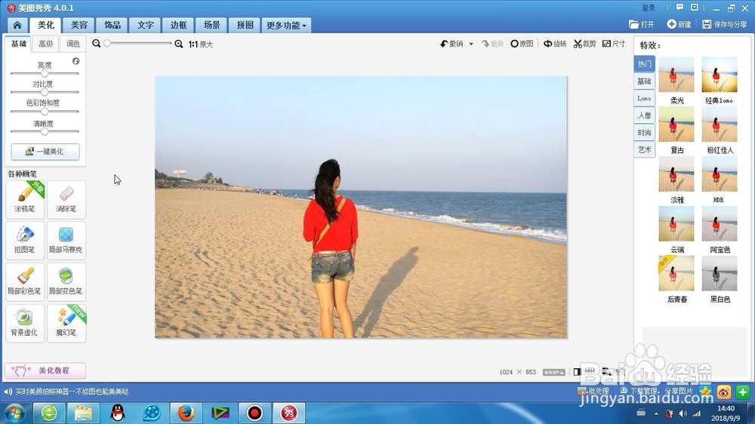Share image via Qzone star icon

pos(705,392)
